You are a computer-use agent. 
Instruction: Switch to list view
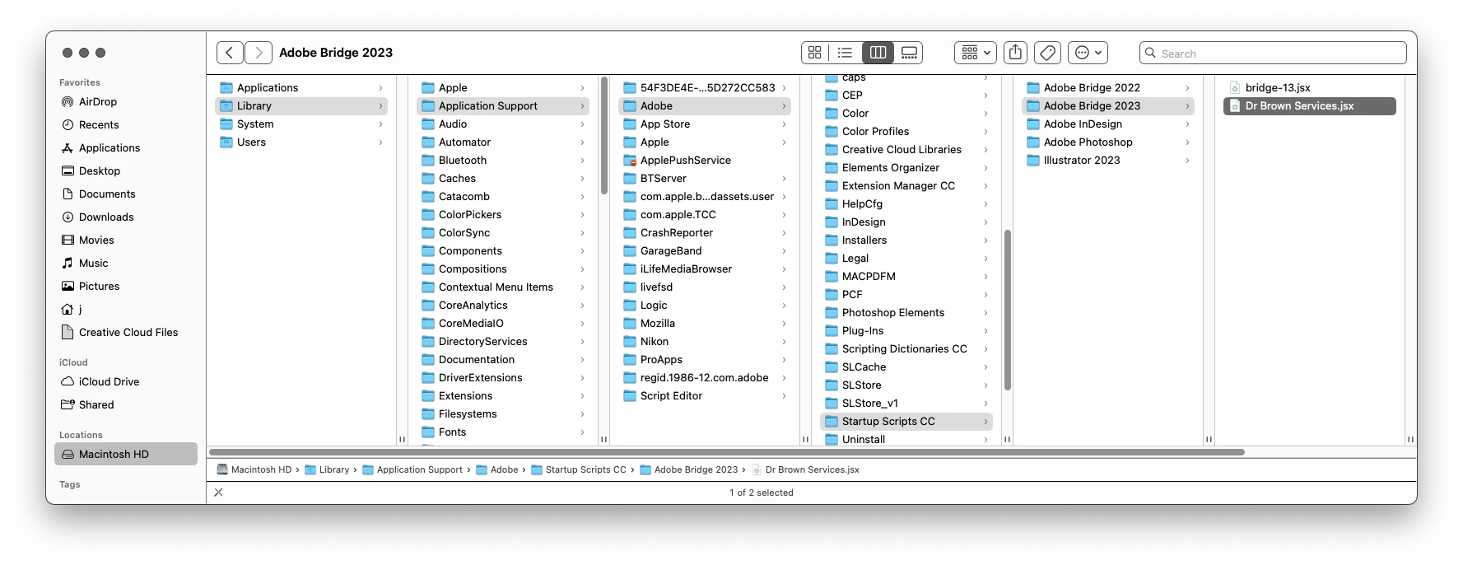point(845,53)
